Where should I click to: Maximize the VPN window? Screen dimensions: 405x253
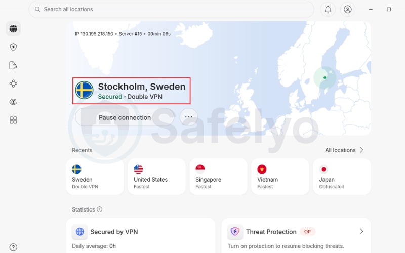(x=389, y=9)
